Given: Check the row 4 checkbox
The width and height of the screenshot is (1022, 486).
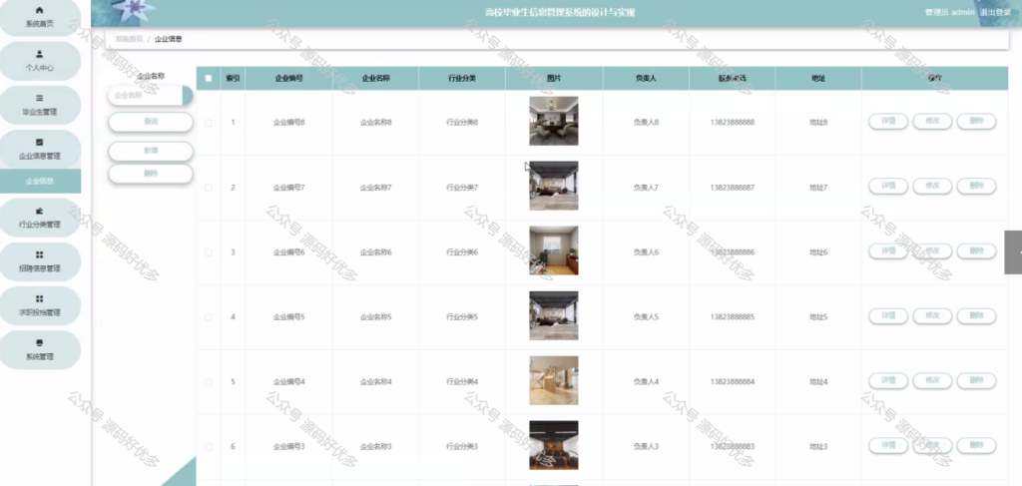Looking at the screenshot, I should pos(209,317).
